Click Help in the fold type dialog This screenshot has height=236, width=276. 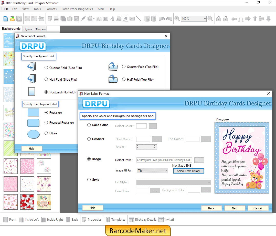32,149
